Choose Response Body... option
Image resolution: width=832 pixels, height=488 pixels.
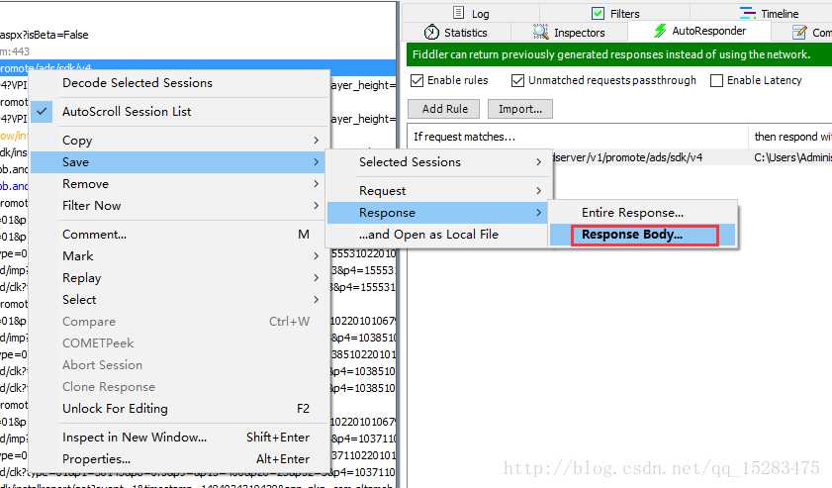coord(643,235)
